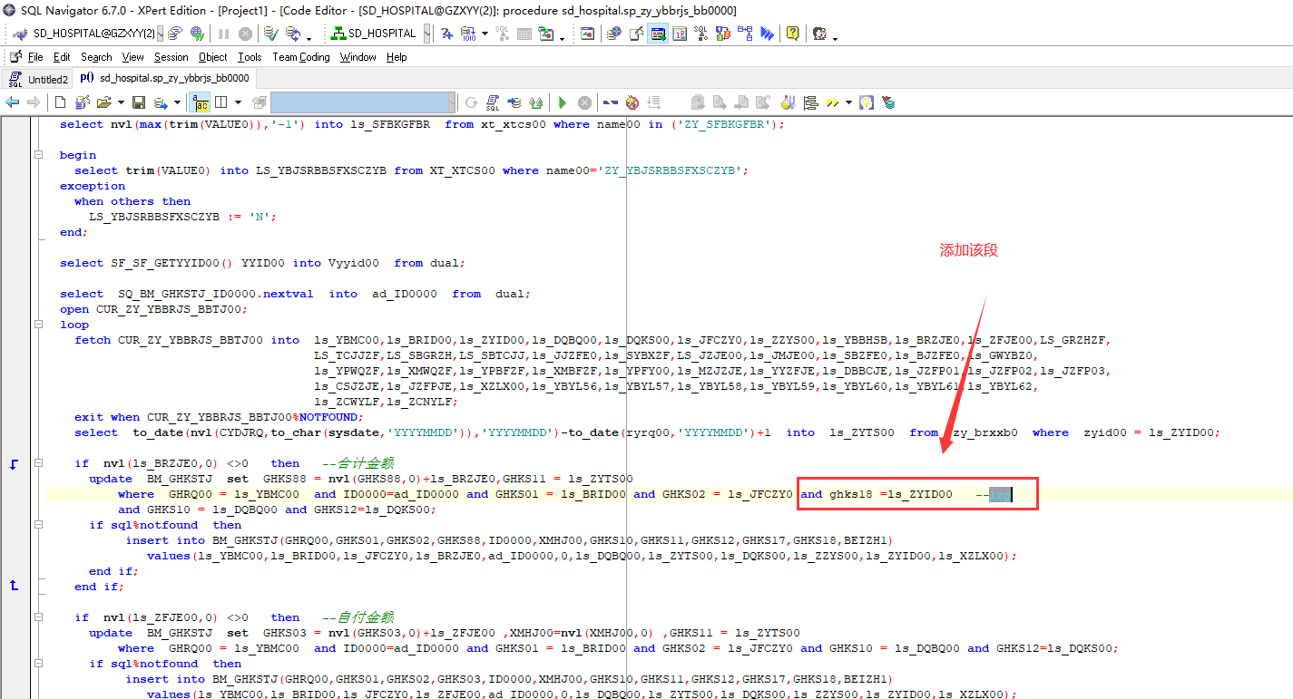Toggle the highlighted Code Editor window button
Viewport: 1293px width, 699px height.
point(657,34)
